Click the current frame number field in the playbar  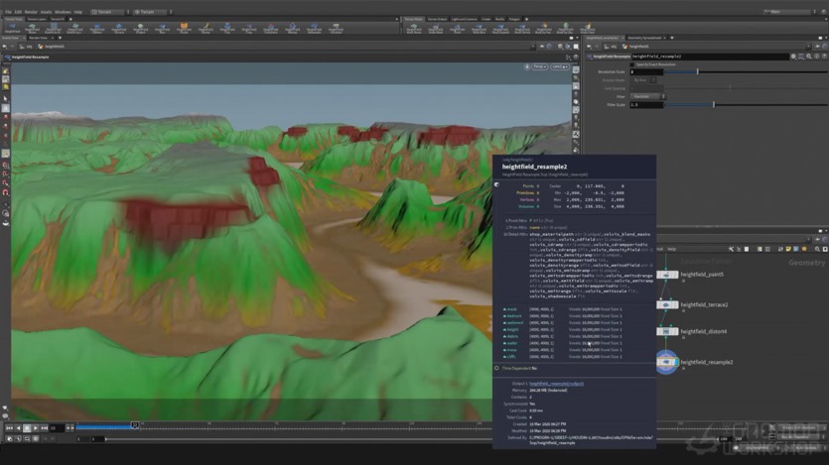coord(56,428)
